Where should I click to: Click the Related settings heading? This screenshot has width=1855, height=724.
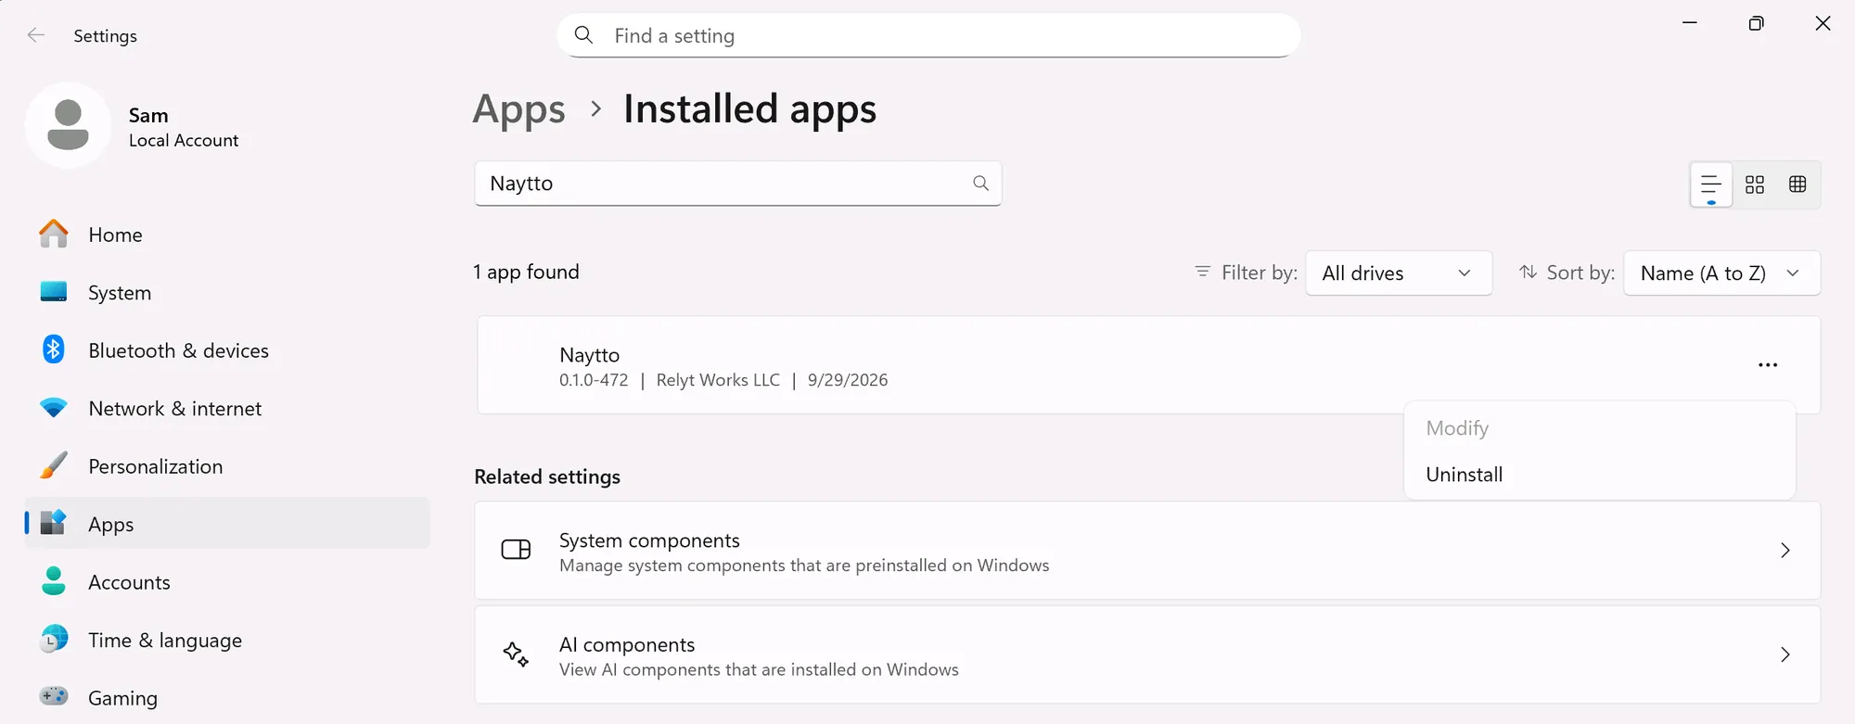(x=547, y=476)
